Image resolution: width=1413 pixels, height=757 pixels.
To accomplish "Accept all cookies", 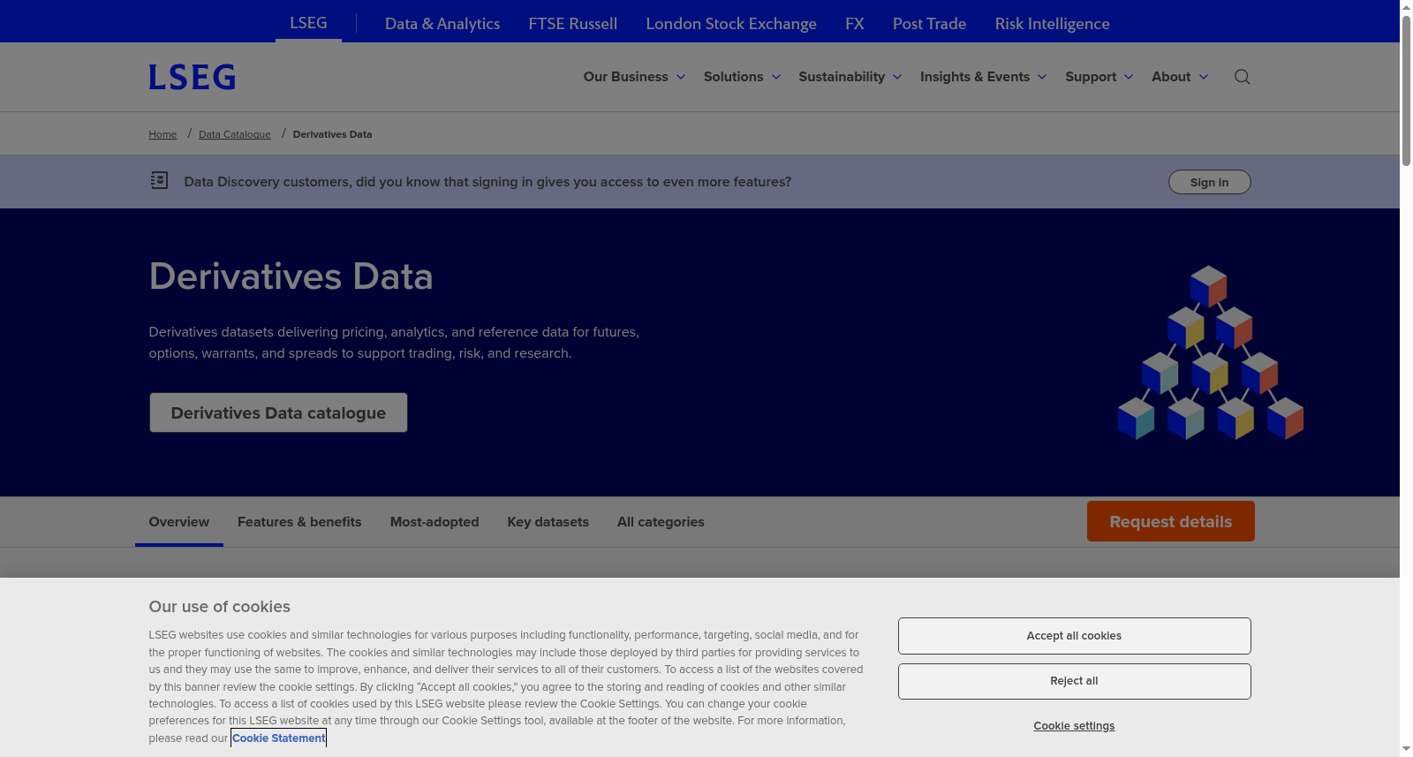I will click(1074, 636).
